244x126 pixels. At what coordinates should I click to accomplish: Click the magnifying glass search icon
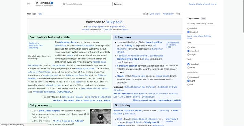[64, 4]
